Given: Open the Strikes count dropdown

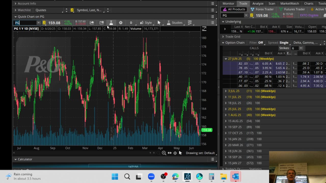Looking at the screenshot, I should [301, 48].
